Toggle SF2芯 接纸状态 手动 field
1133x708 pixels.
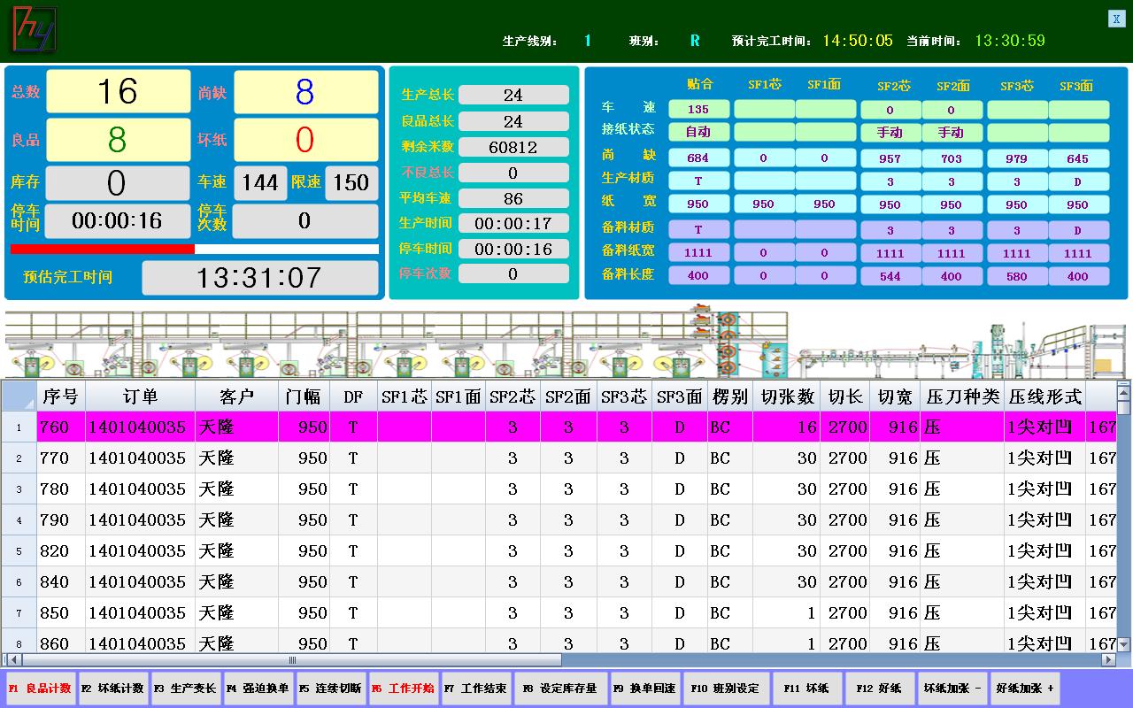click(890, 132)
